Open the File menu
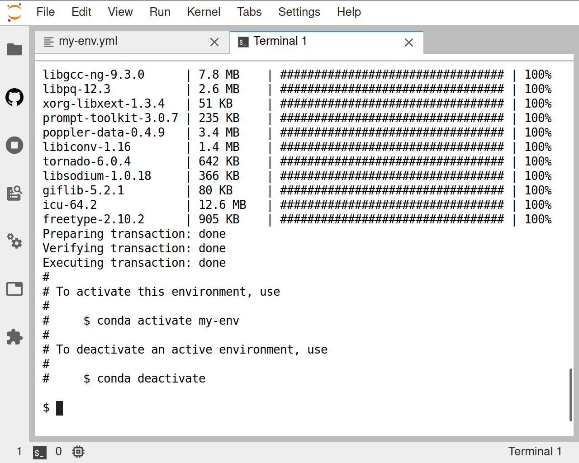This screenshot has height=463, width=579. [x=45, y=12]
